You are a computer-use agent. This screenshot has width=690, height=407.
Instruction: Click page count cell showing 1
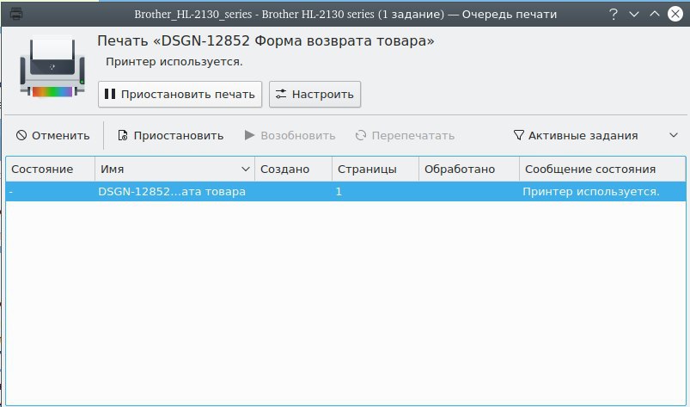tap(376, 192)
